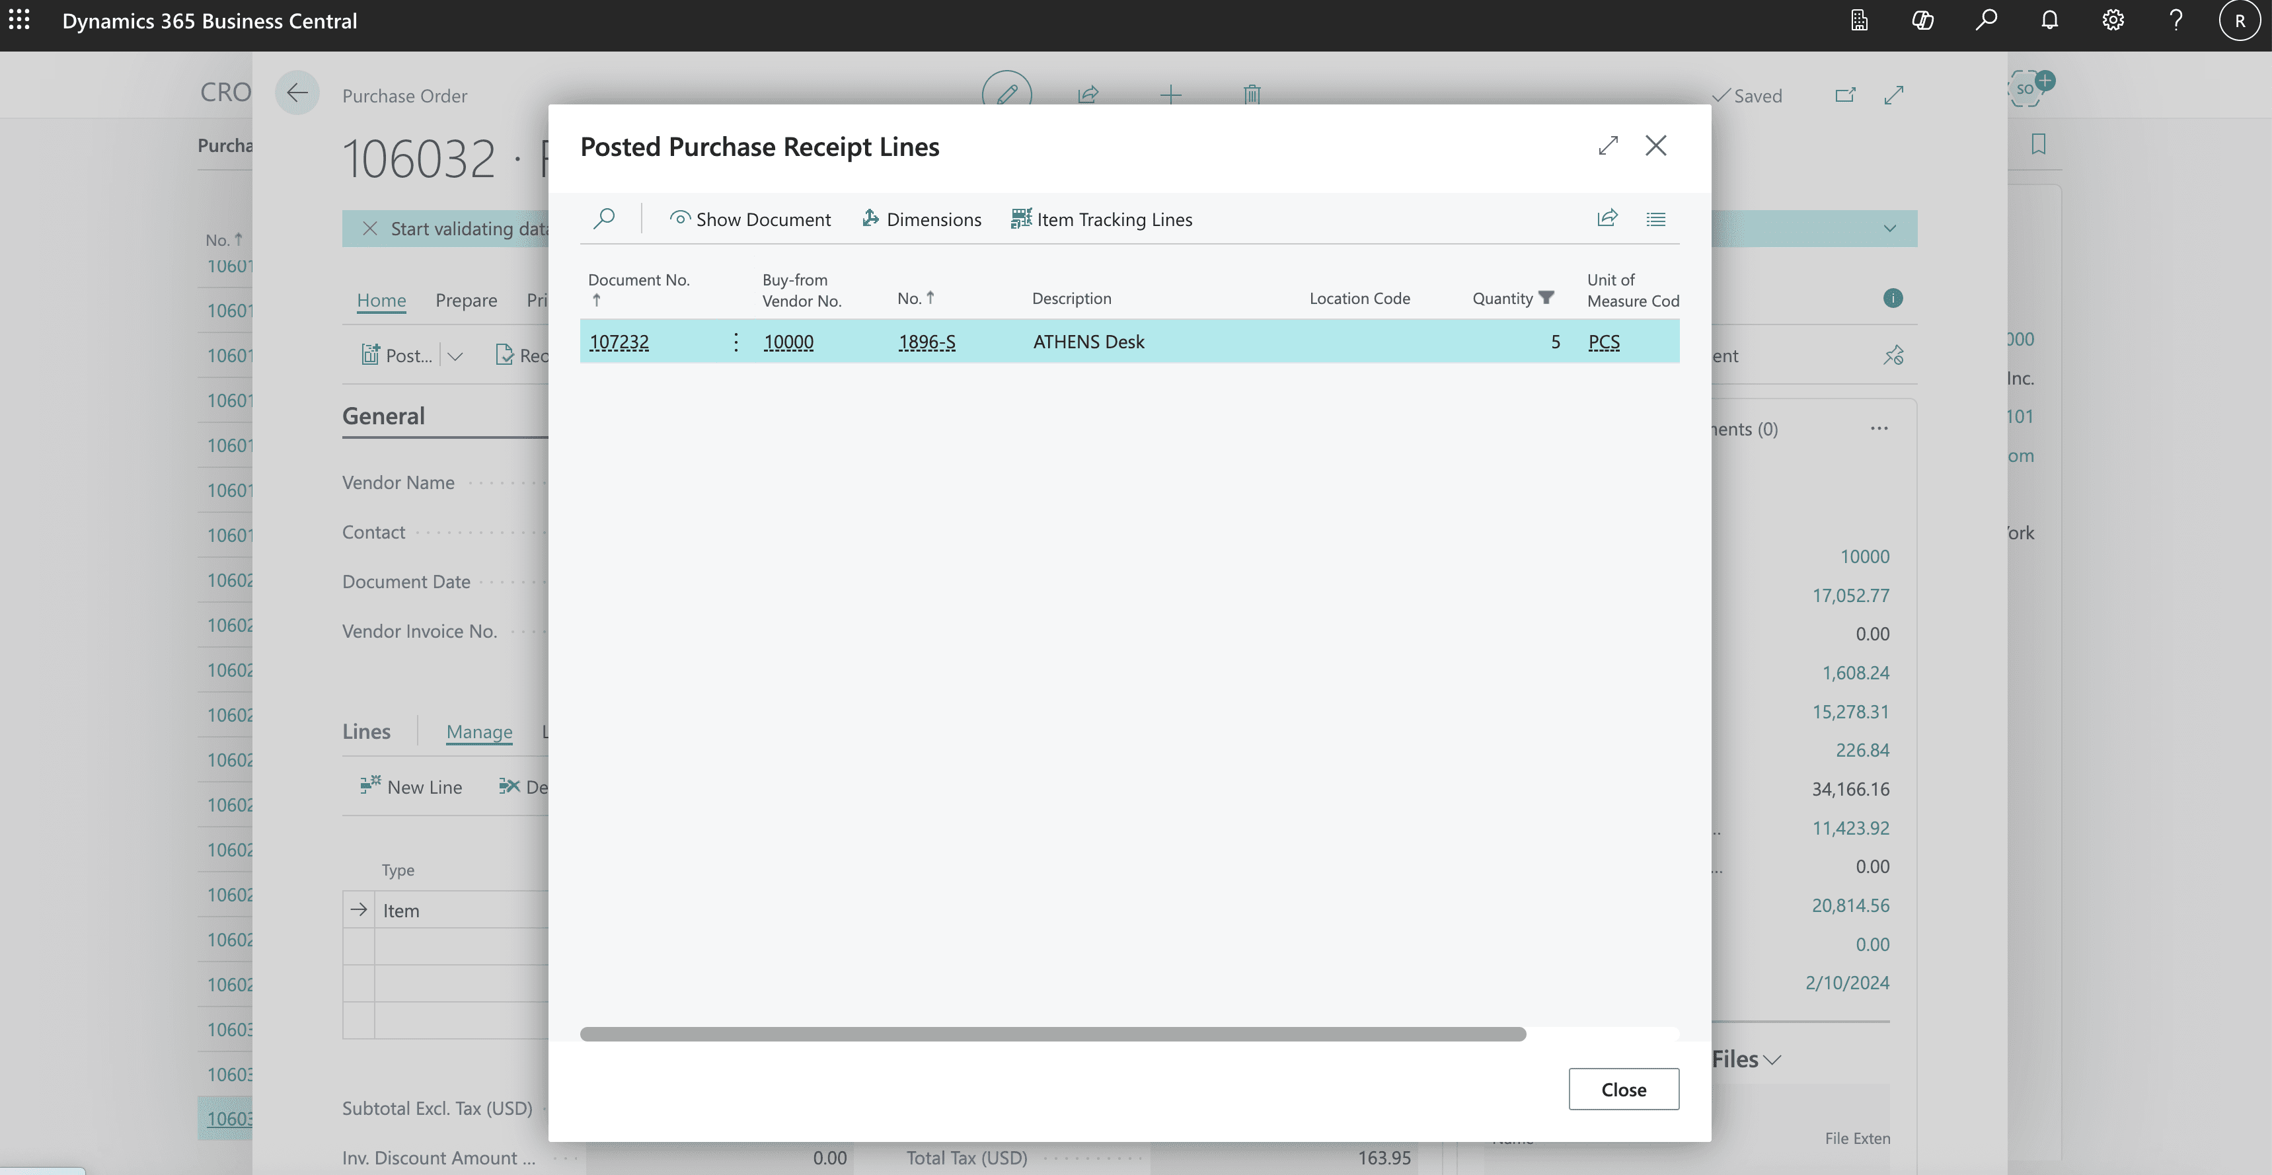This screenshot has height=1175, width=2272.
Task: Click the bookmark icon on the right
Action: pos(2038,144)
